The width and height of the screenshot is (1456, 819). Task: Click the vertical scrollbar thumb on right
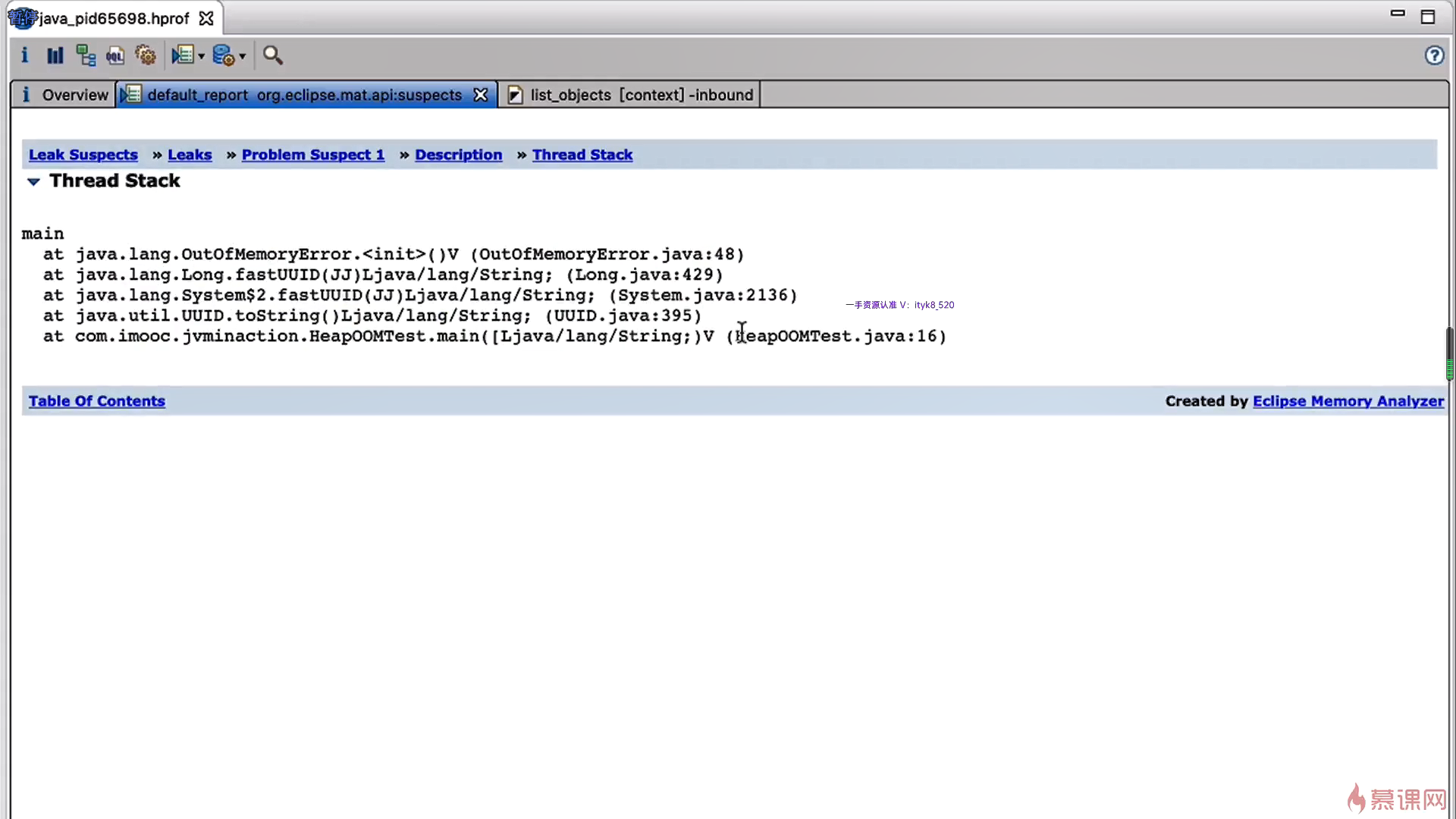(x=1448, y=353)
